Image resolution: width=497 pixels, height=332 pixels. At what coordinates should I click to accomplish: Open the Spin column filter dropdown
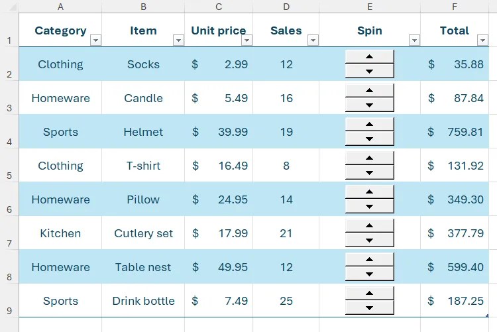tap(415, 40)
